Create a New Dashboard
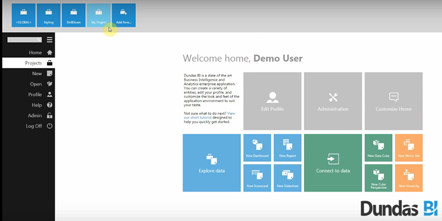The width and height of the screenshot is (442, 221). pyautogui.click(x=257, y=148)
